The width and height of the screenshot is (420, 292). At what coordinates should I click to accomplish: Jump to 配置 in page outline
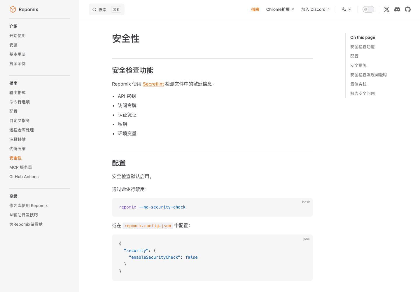[354, 56]
